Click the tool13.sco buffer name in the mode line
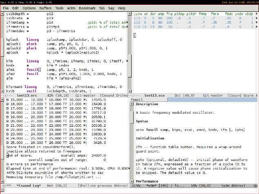Image resolution: width=259 pixels, height=194 pixels. click(x=154, y=95)
